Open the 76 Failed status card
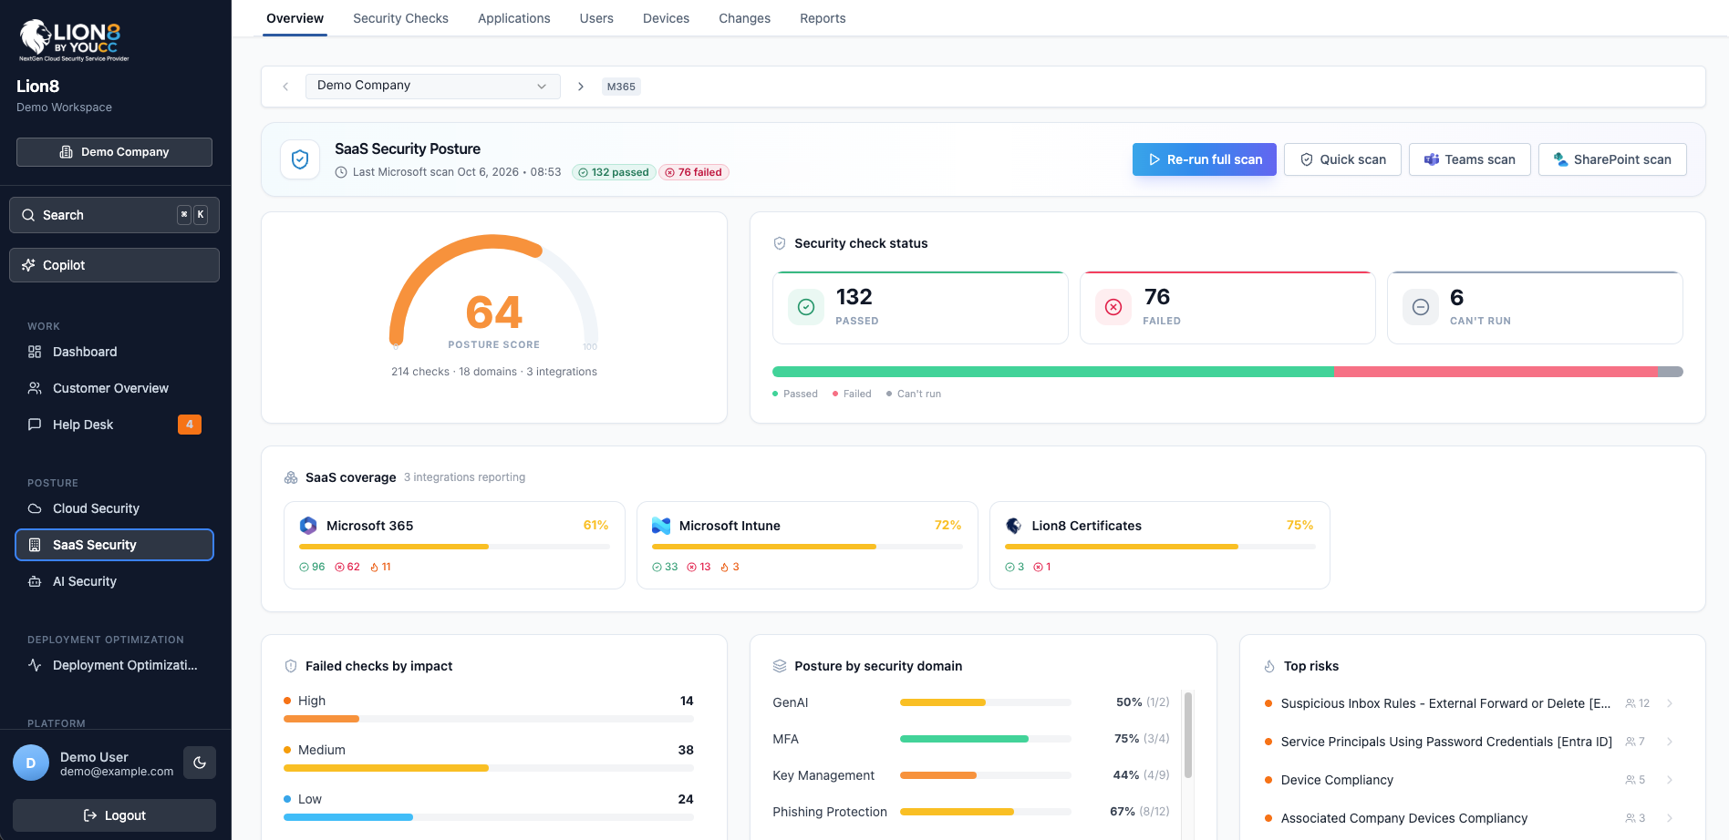The image size is (1729, 840). [x=1227, y=308]
